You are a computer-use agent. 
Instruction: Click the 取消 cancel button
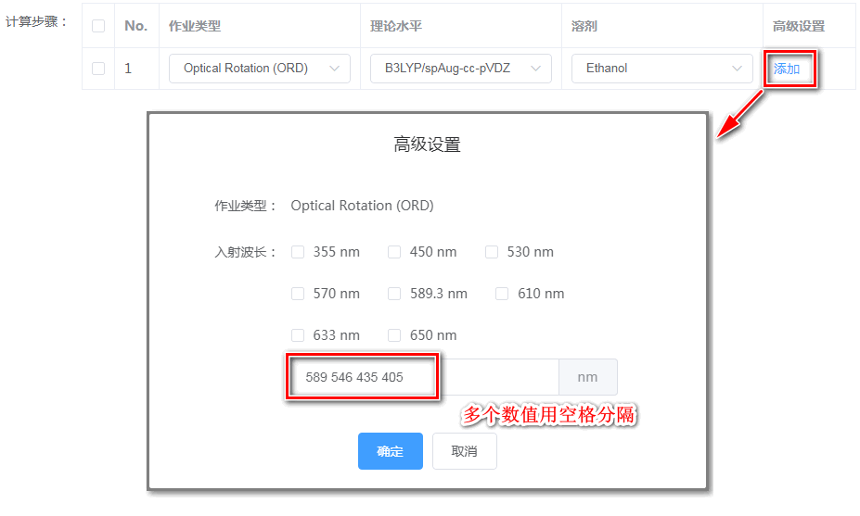(x=465, y=451)
